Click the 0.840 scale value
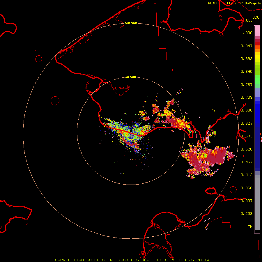The image size is (262, 262). 247,72
